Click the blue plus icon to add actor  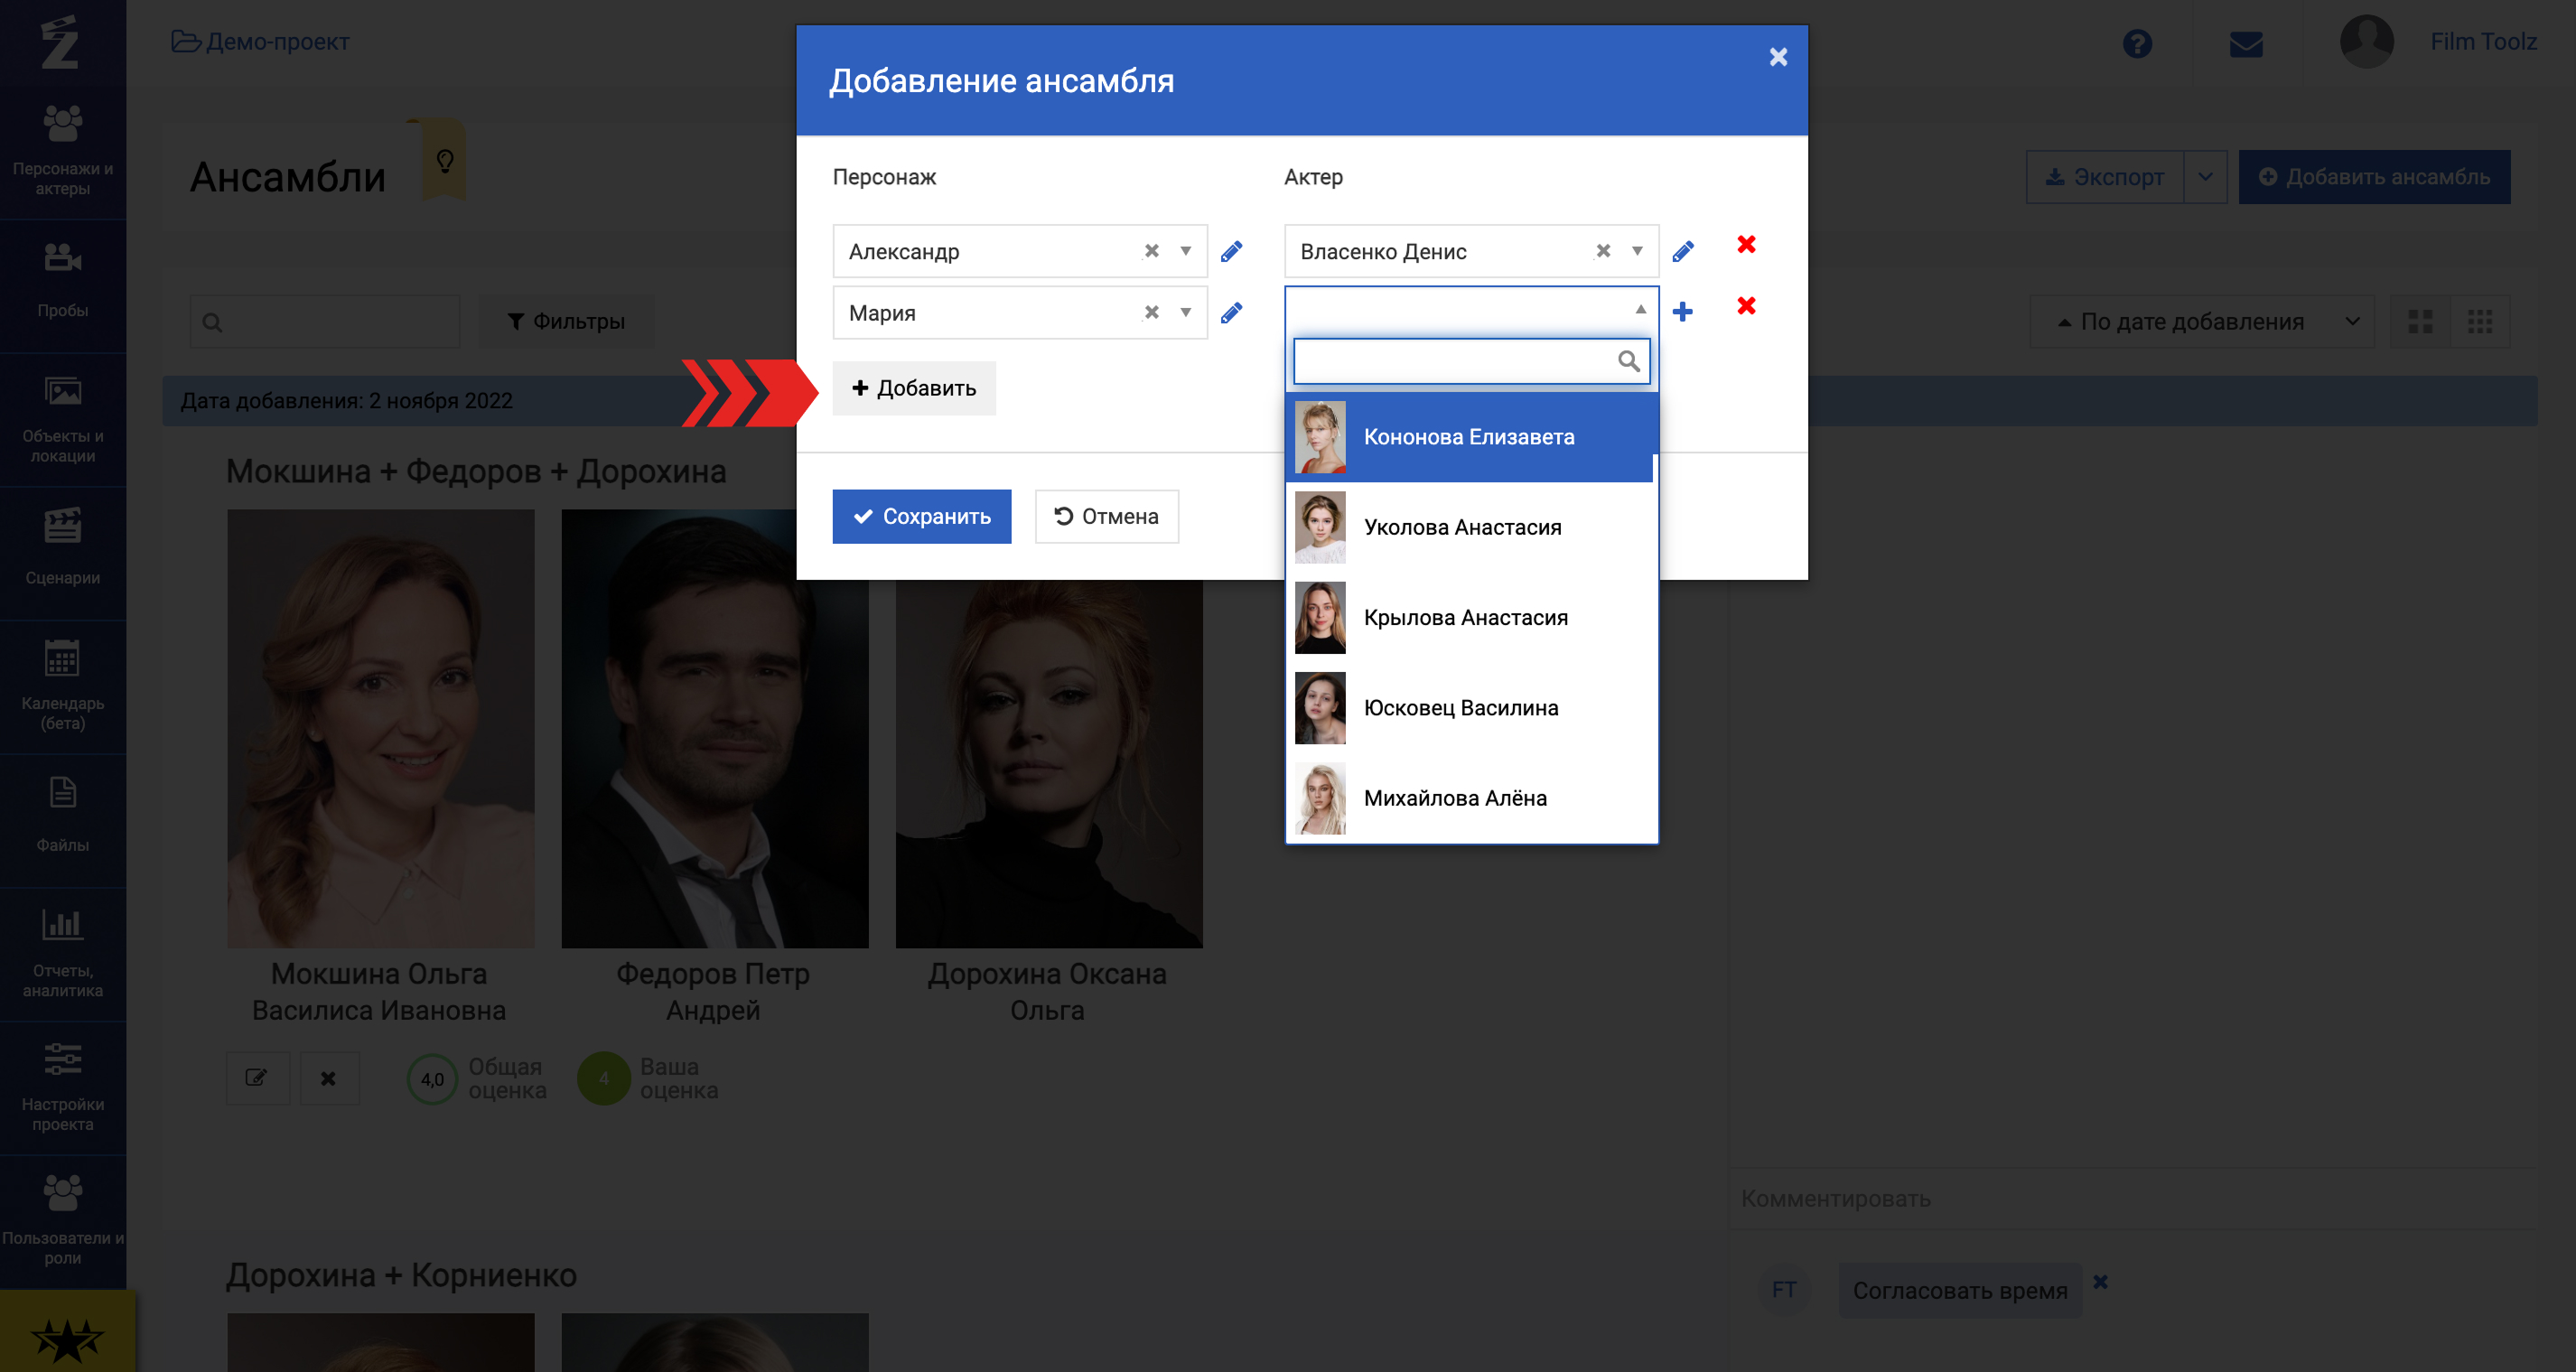pos(1682,312)
